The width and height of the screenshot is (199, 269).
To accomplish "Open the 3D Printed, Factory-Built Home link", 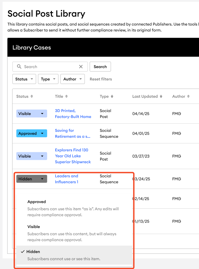I will click(73, 114).
